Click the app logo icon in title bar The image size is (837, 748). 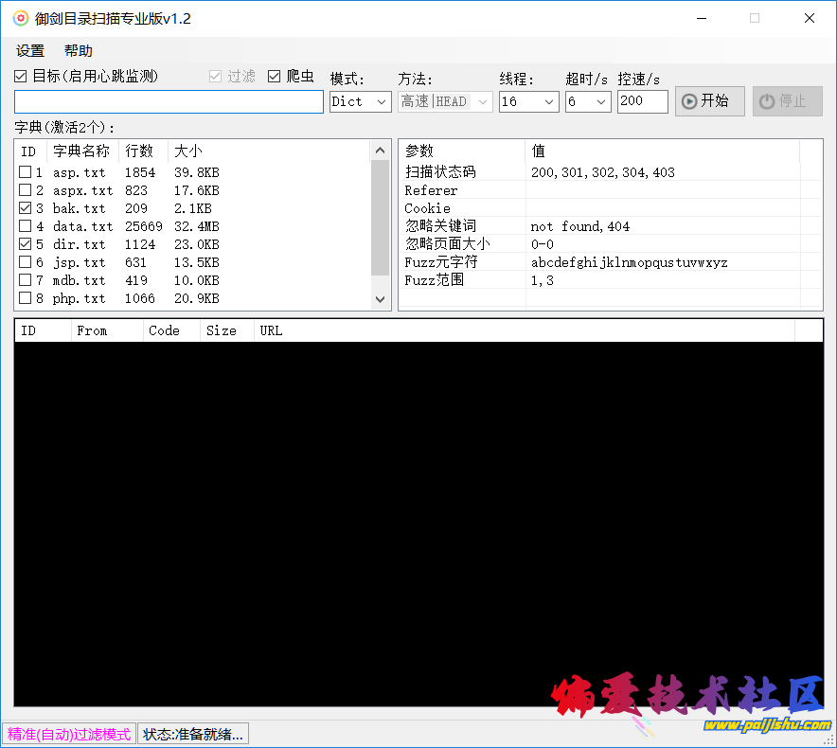pos(20,18)
